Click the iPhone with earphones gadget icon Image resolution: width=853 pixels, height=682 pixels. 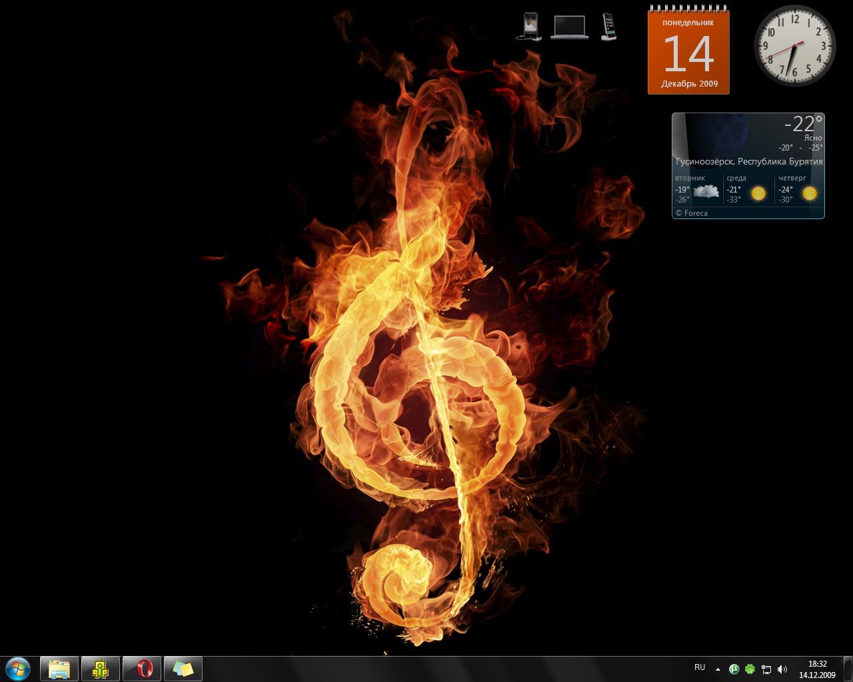529,27
